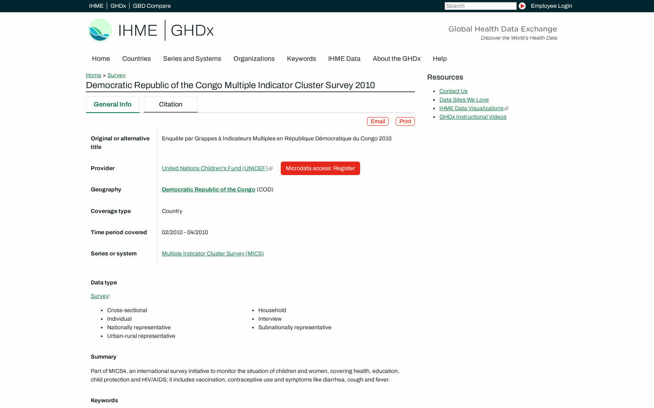Open GHDx link in top bar
Viewport: 654px width, 408px height.
118,6
